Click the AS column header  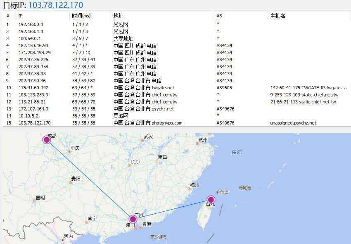[219, 16]
